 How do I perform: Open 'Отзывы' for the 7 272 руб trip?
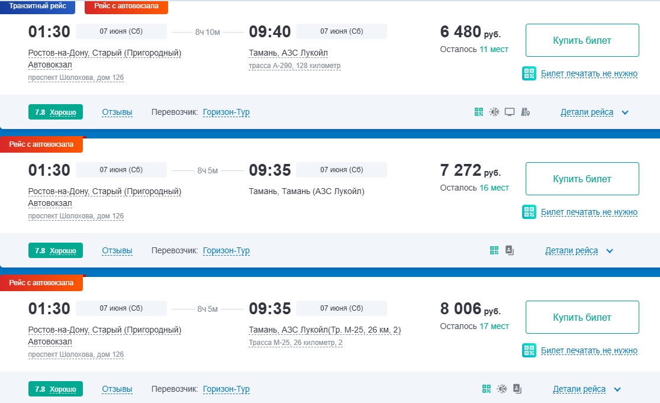pos(117,251)
